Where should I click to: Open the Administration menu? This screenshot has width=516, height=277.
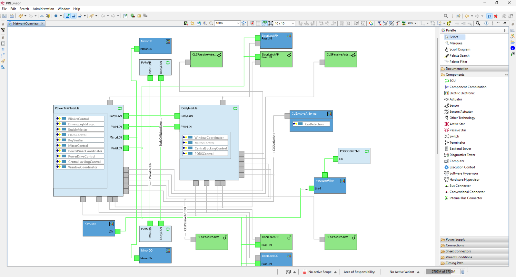[x=43, y=9]
